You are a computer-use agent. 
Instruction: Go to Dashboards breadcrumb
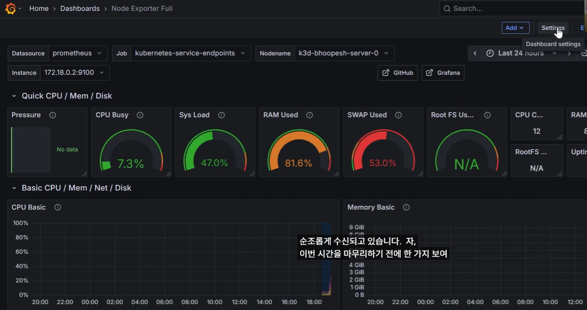[x=80, y=9]
